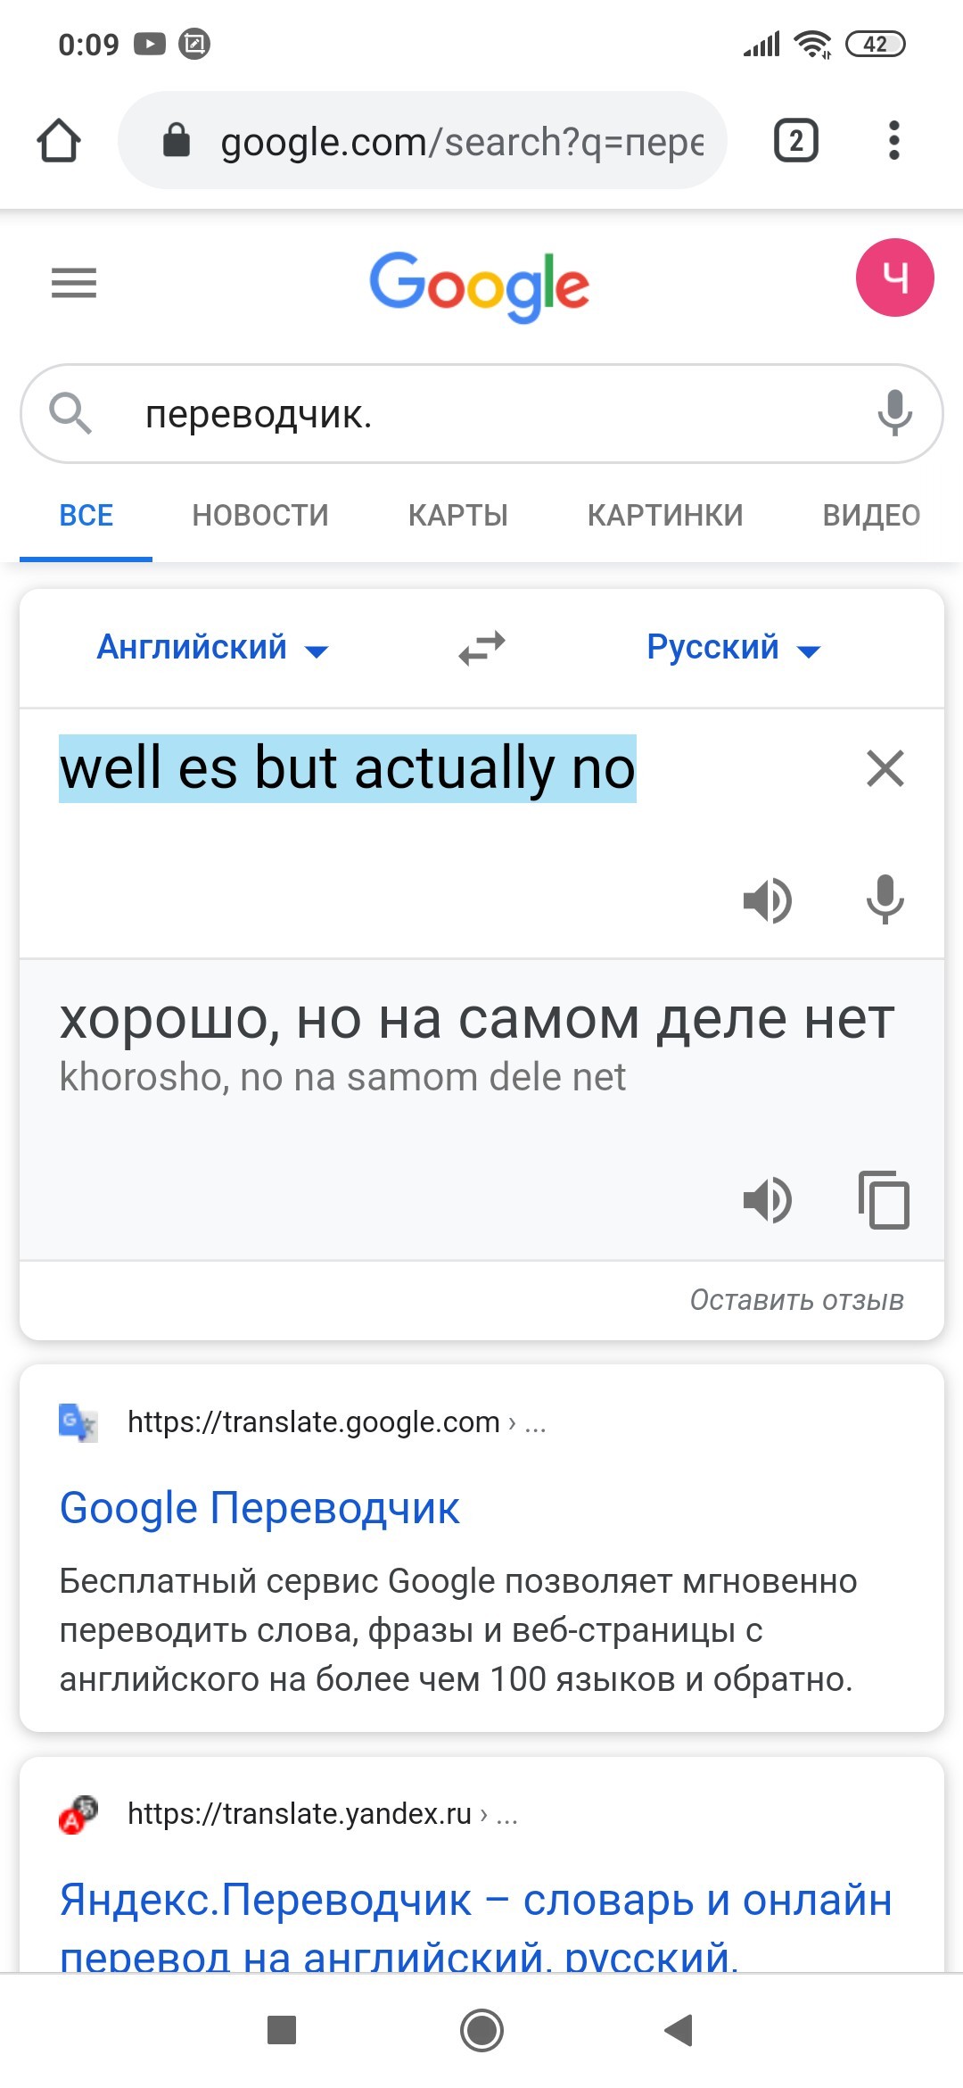Switch to the КАРТИНКИ tab
The image size is (963, 2088).
[x=665, y=515]
